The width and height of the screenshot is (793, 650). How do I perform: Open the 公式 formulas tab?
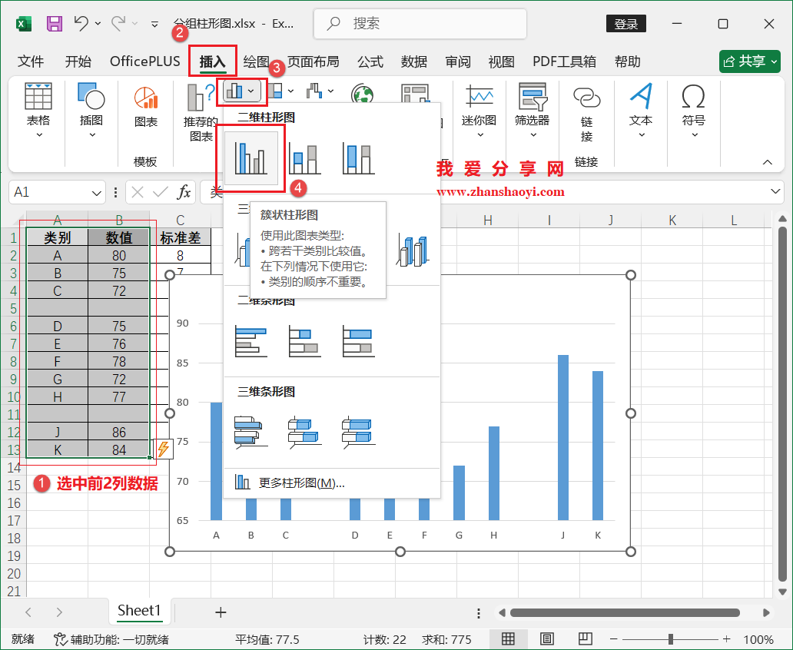[x=370, y=61]
